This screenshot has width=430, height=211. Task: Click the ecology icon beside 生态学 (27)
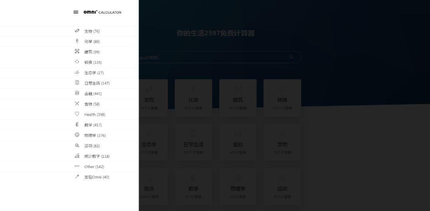coord(77,72)
